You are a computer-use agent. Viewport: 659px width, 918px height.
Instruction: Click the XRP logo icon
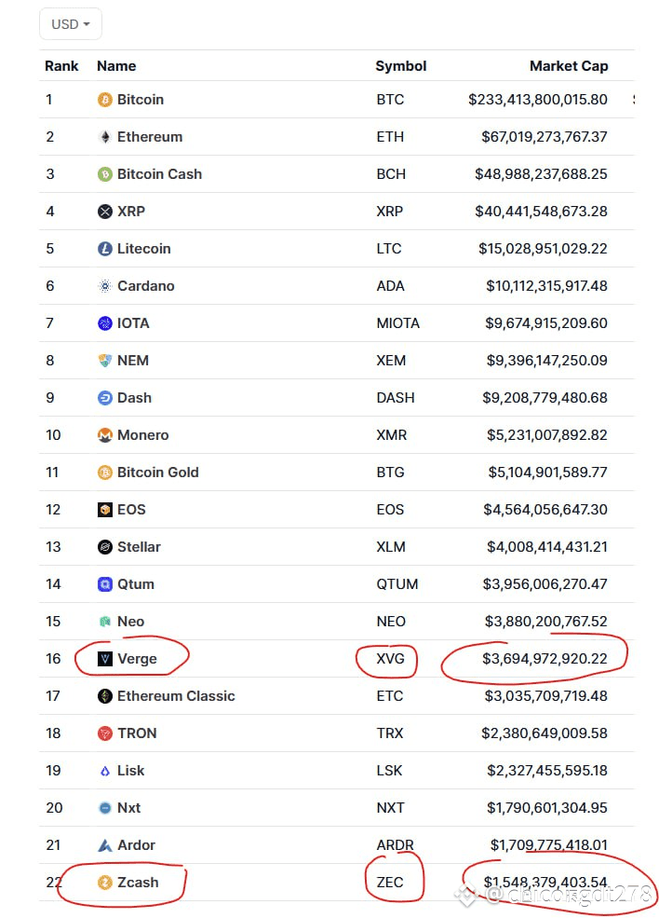click(x=105, y=212)
